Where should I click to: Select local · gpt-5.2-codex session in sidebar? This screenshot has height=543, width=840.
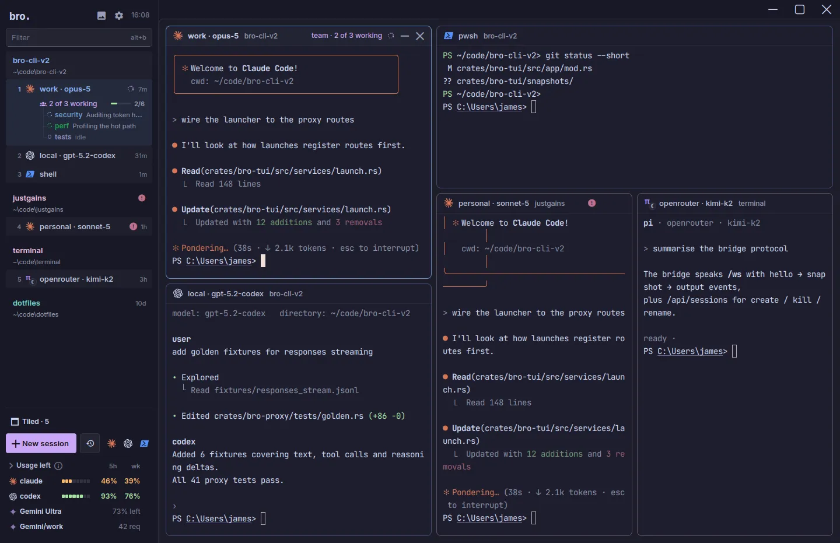[79, 156]
